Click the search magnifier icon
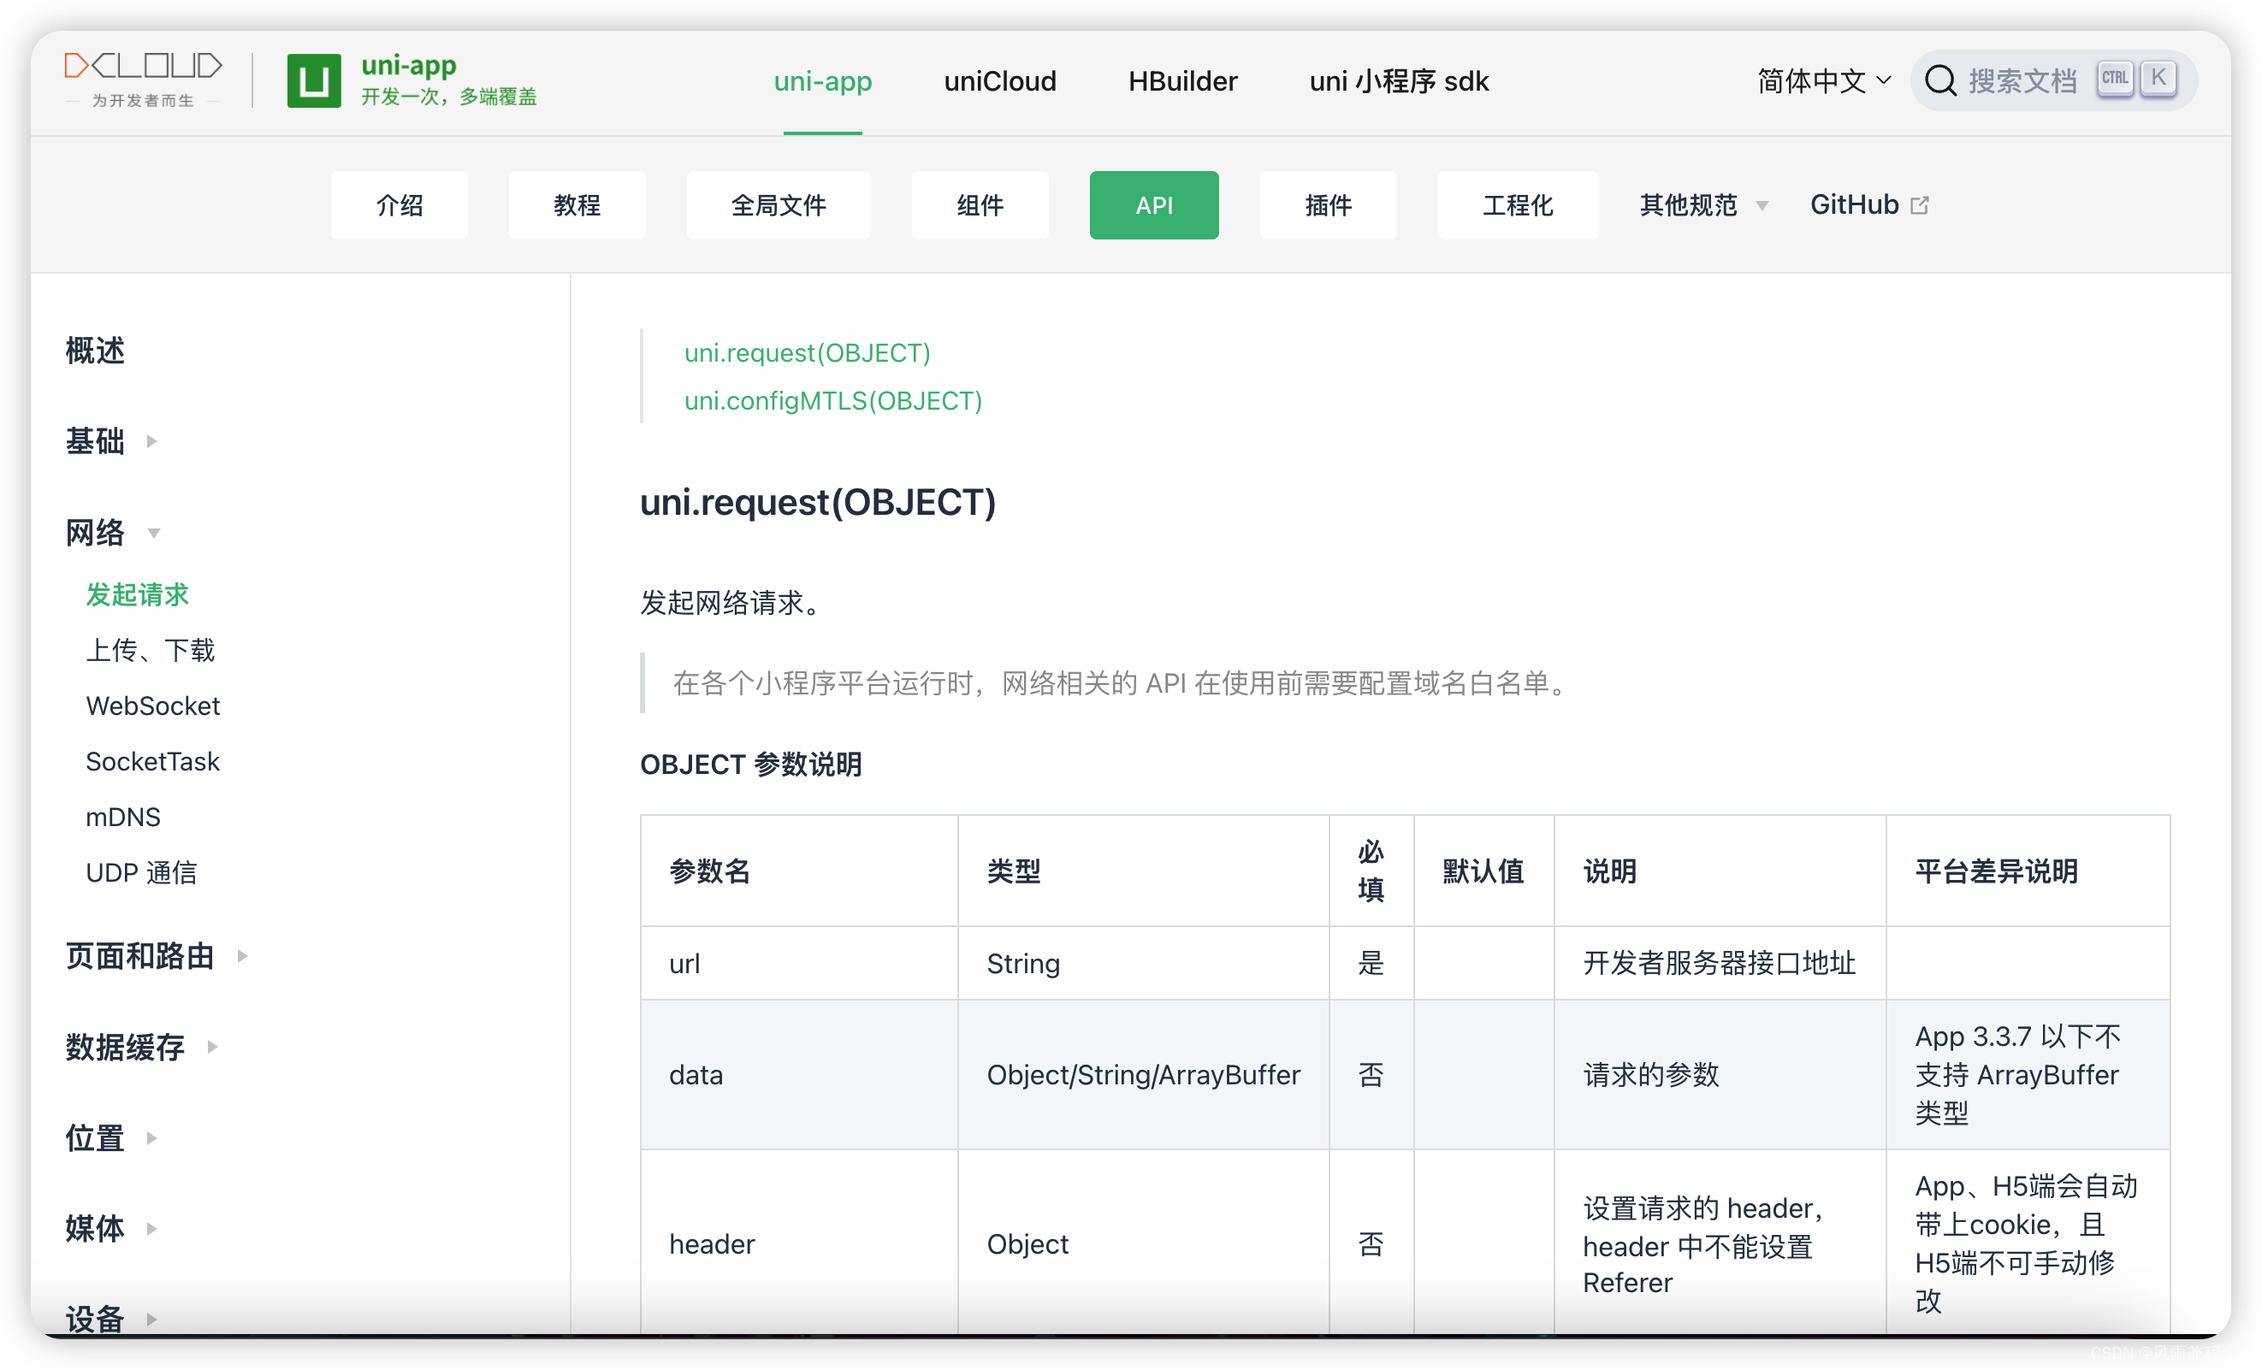 (1939, 80)
